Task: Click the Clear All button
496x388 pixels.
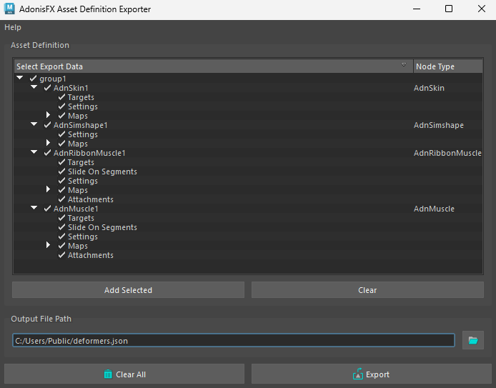Action: point(124,374)
